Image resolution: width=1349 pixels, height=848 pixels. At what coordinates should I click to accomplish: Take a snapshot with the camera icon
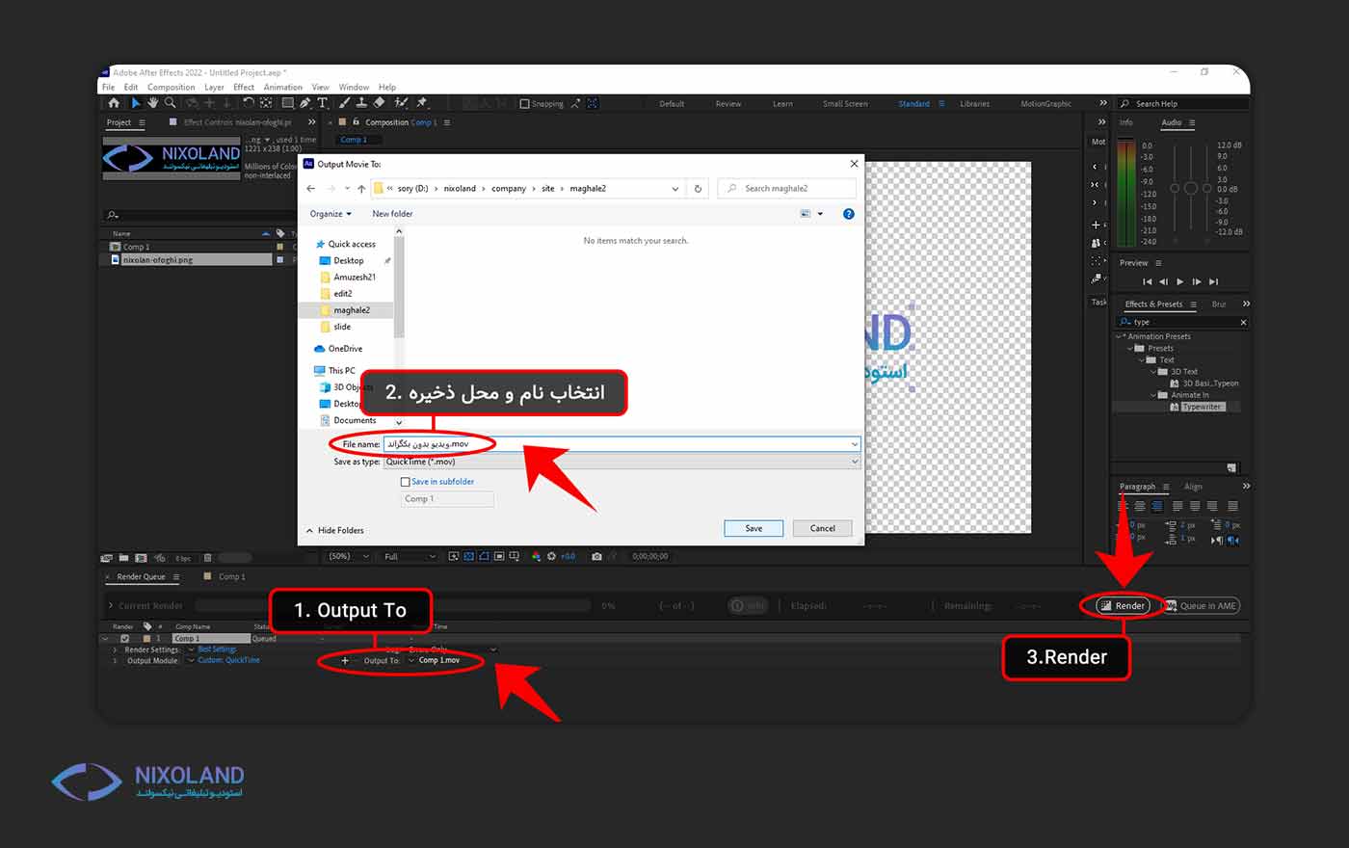pyautogui.click(x=596, y=556)
